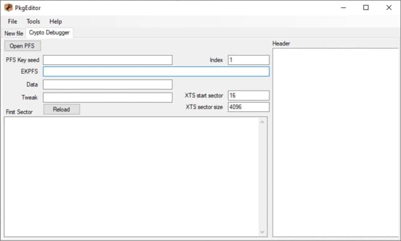Click the Tweak input field
Screen dimensions: 401x241
tap(108, 98)
